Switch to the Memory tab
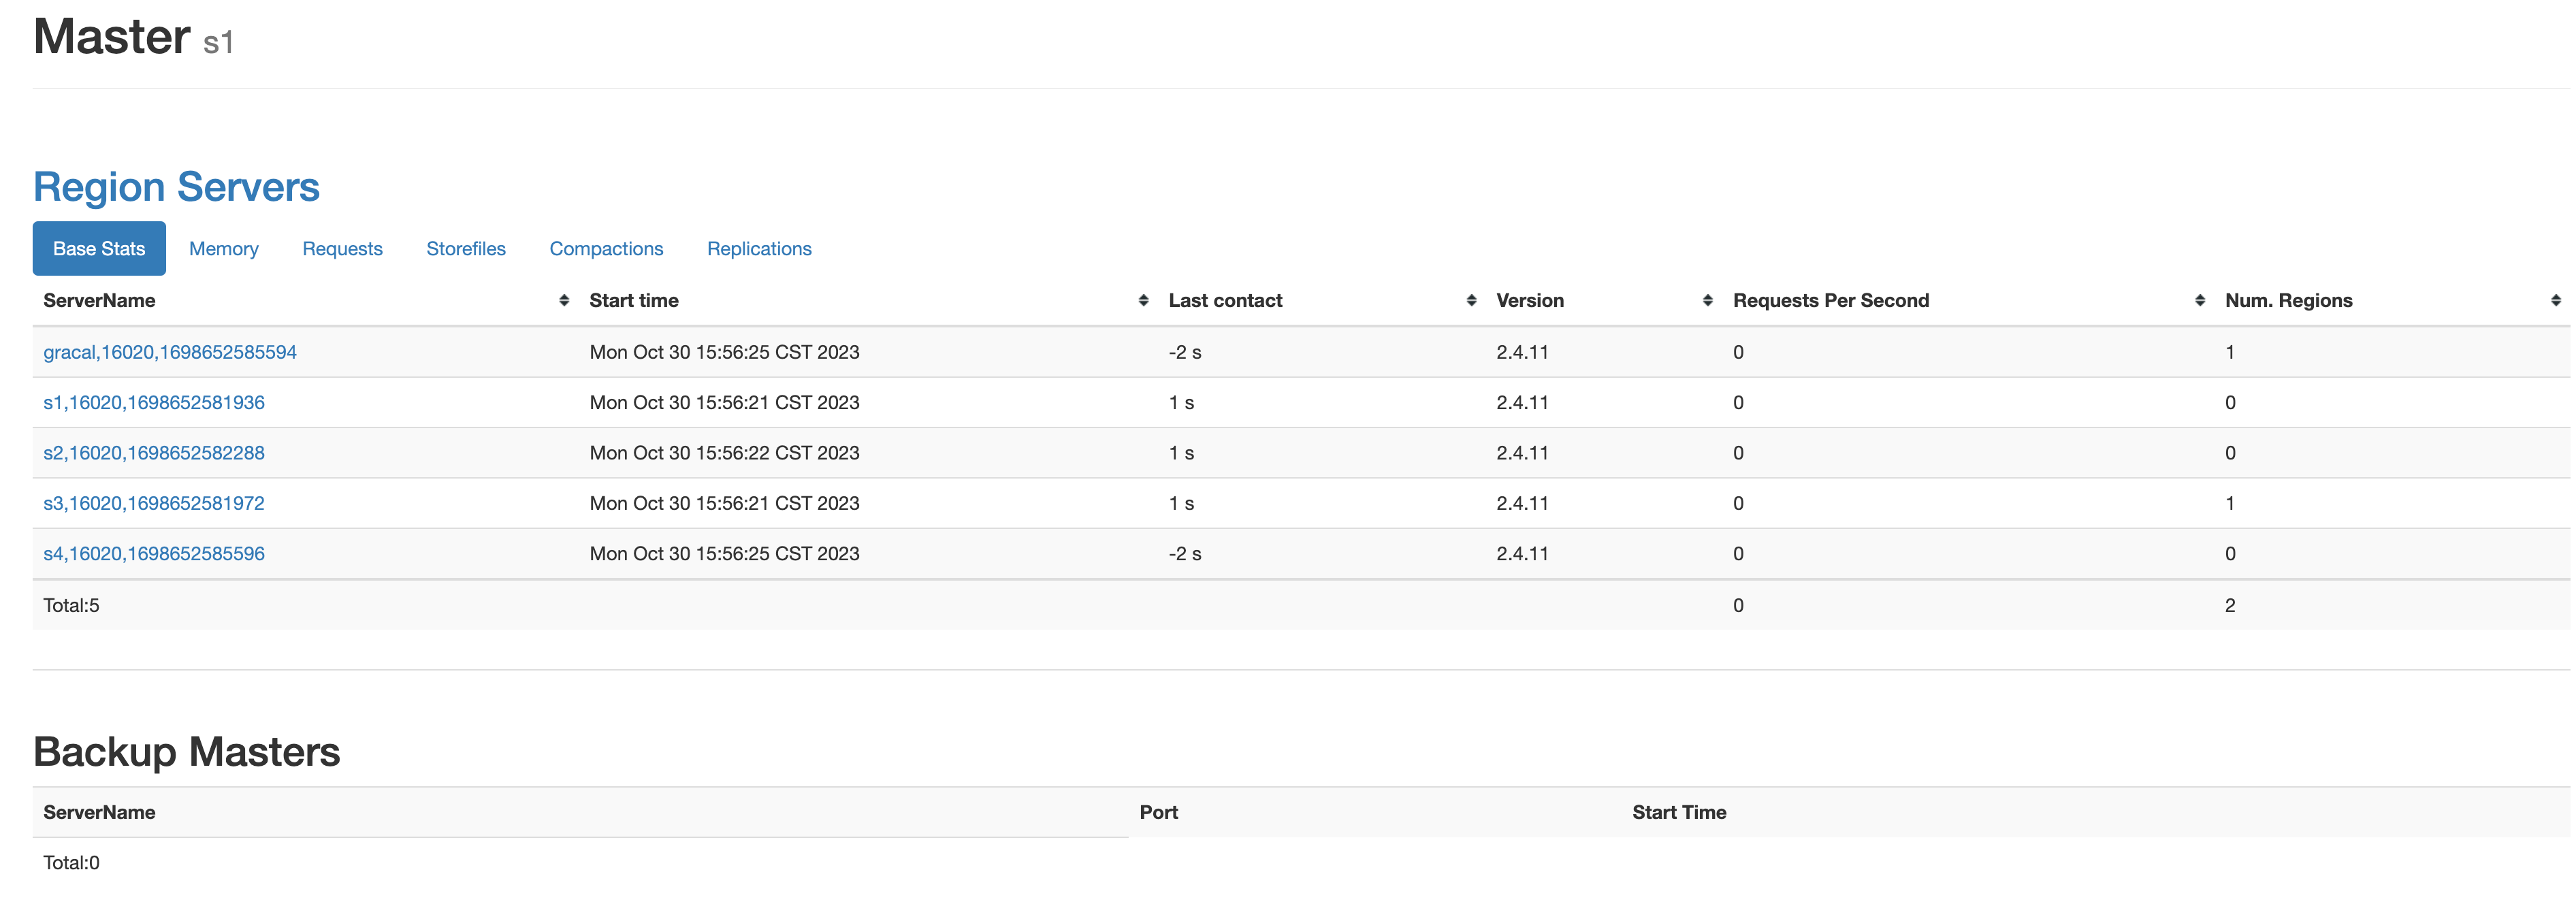Image resolution: width=2576 pixels, height=904 pixels. tap(224, 249)
